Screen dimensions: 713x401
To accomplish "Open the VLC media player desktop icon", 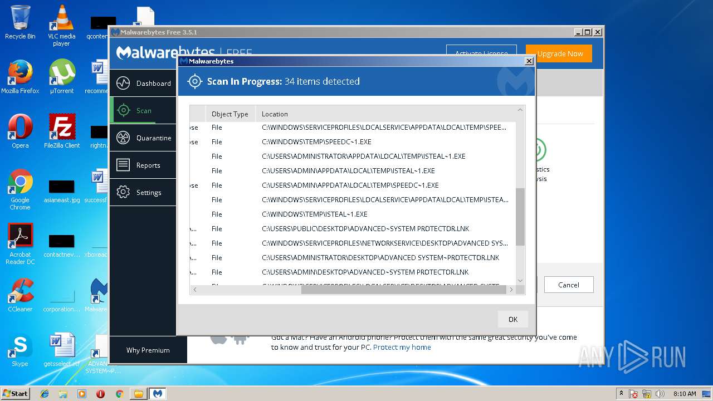I will 61,26.
